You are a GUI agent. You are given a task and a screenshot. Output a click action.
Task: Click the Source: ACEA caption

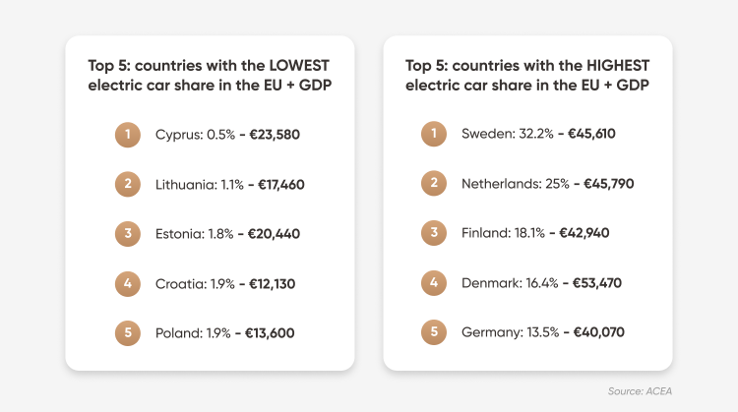tap(640, 391)
